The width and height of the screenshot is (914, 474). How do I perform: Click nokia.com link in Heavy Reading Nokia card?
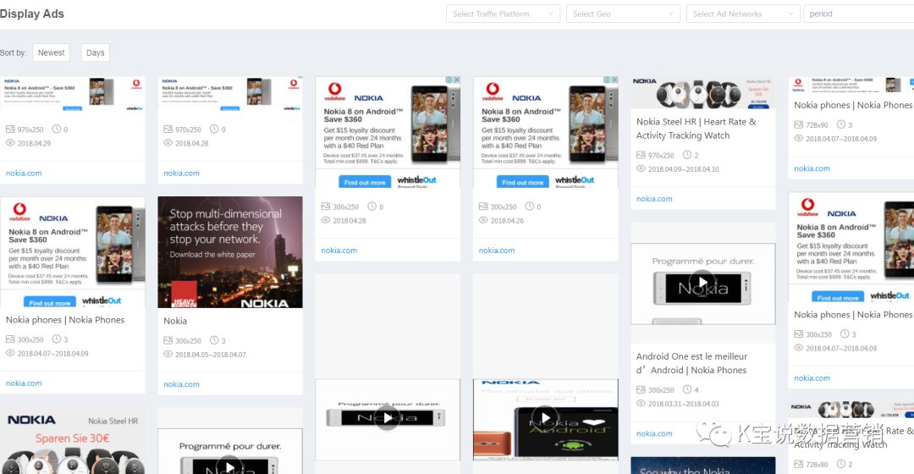[181, 384]
